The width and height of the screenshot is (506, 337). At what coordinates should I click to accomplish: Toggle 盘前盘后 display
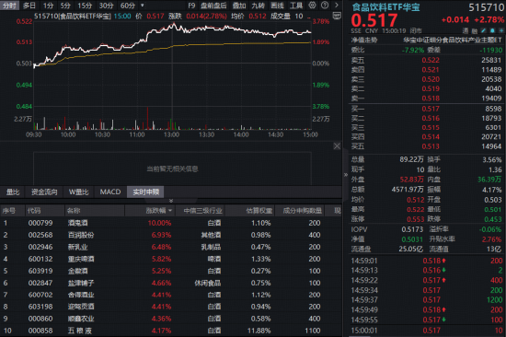213,6
